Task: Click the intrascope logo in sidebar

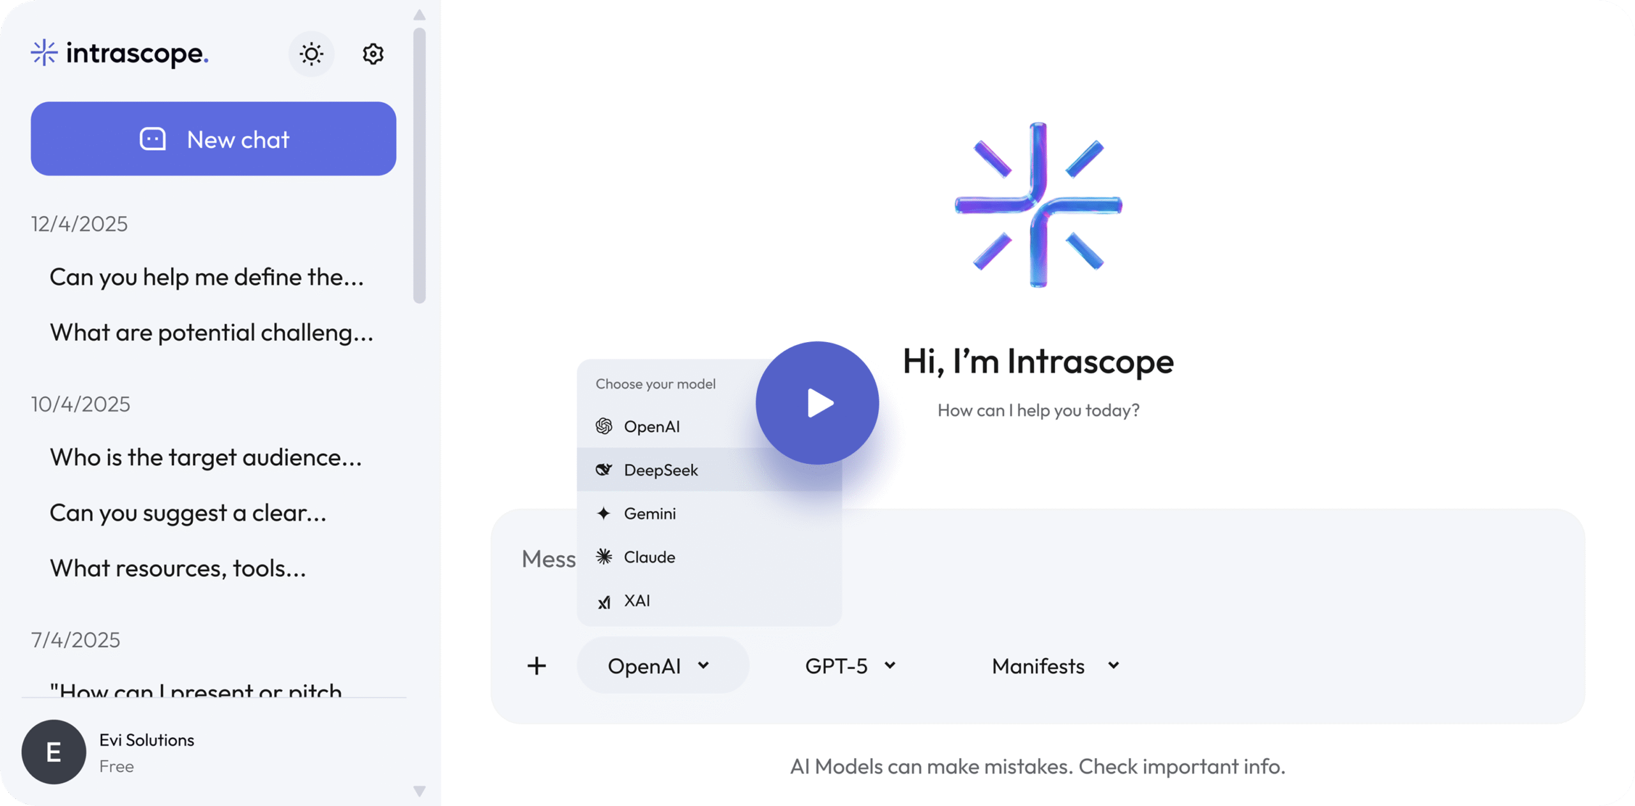Action: pos(120,53)
